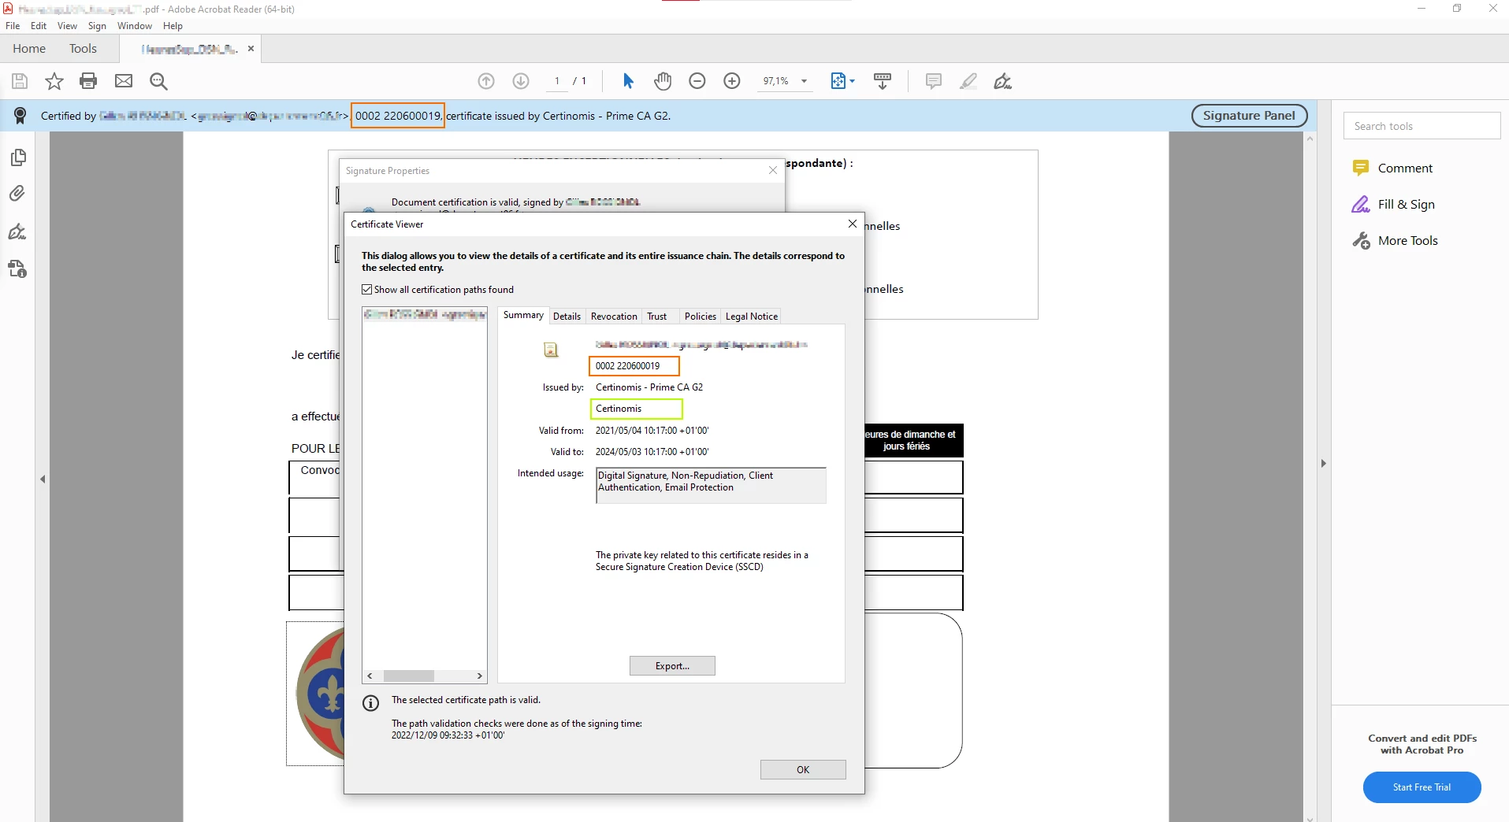Zoom out with the minus icon
This screenshot has height=822, width=1509.
(x=697, y=81)
